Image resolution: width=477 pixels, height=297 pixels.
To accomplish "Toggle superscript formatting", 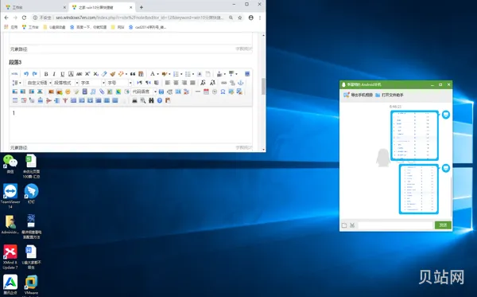I will tap(87, 74).
